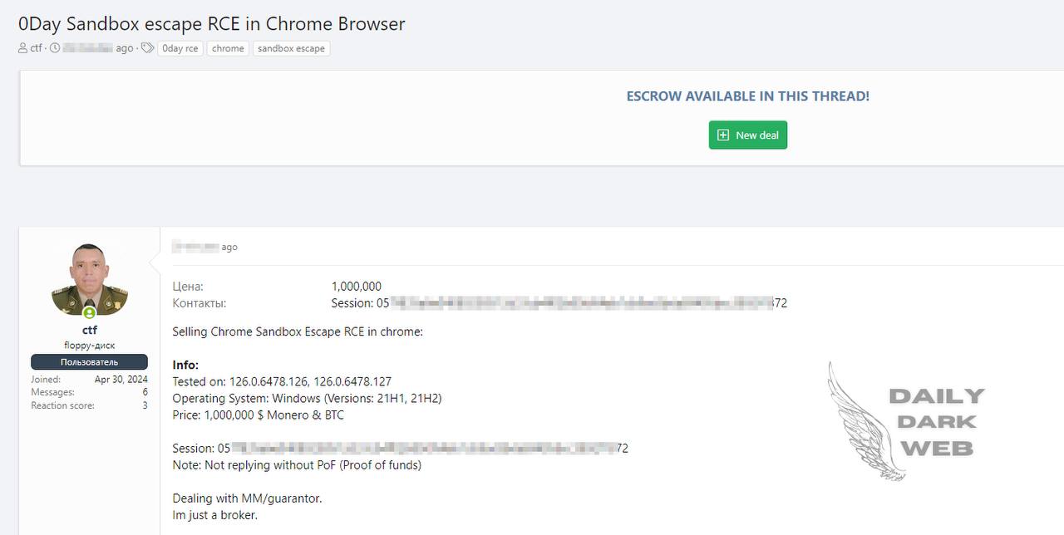Open the 'sandbox escape' tag
Viewport: 1064px width, 535px height.
click(291, 48)
